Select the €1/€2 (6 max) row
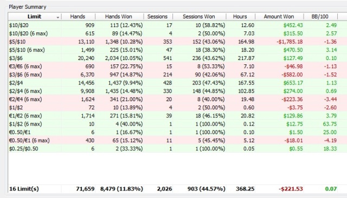 pos(177,116)
